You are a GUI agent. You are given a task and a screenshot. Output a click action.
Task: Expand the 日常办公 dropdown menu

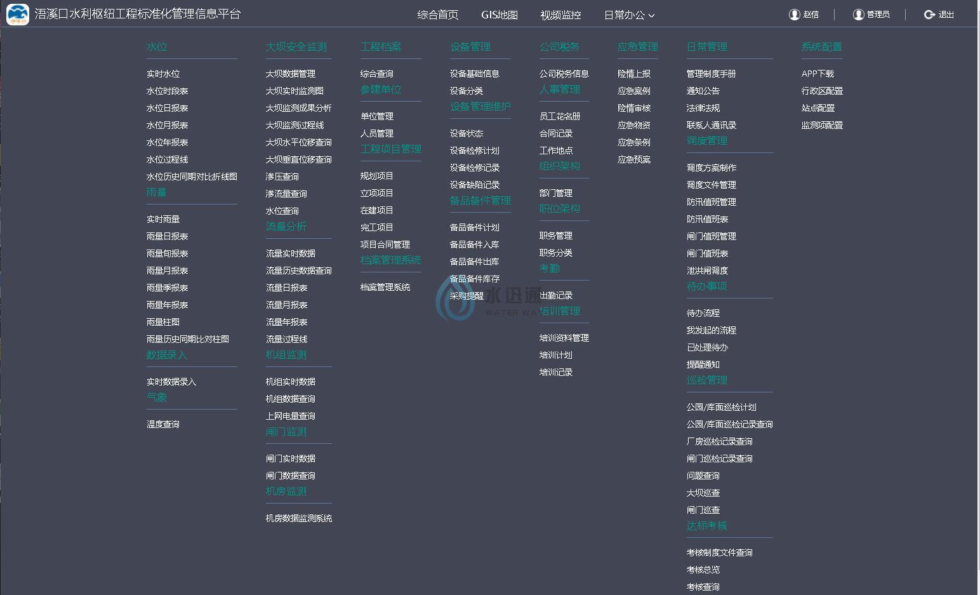point(629,15)
